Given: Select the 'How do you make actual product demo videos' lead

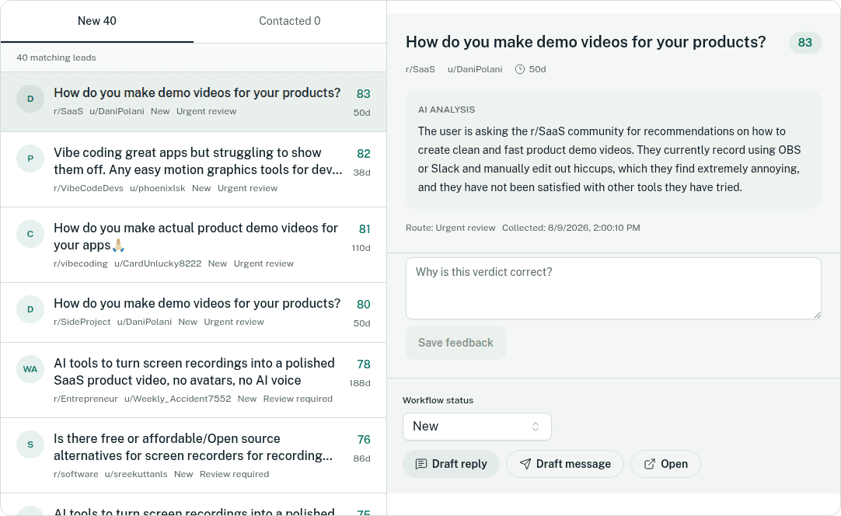Looking at the screenshot, I should 193,245.
